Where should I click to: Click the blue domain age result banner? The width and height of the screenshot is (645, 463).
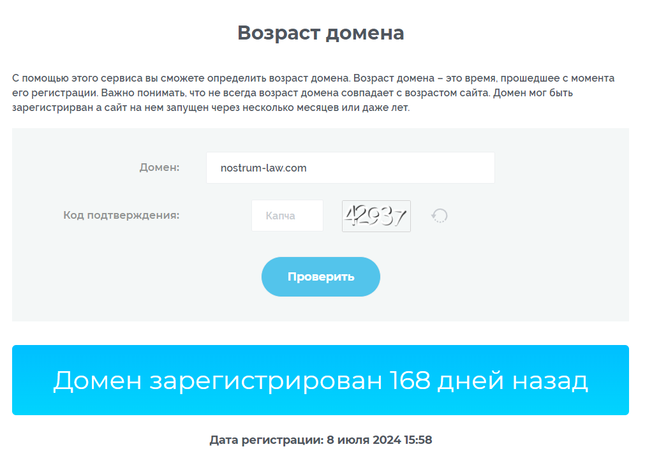pyautogui.click(x=320, y=380)
